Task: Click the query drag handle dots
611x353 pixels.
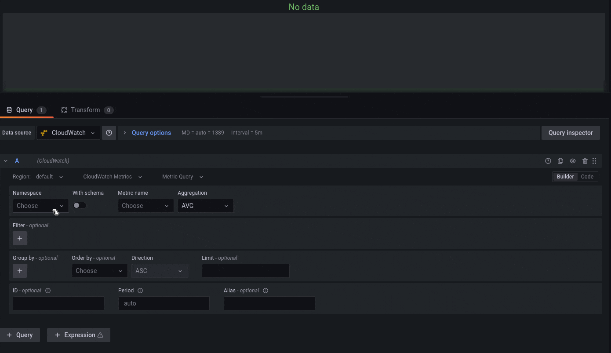Action: (x=594, y=160)
